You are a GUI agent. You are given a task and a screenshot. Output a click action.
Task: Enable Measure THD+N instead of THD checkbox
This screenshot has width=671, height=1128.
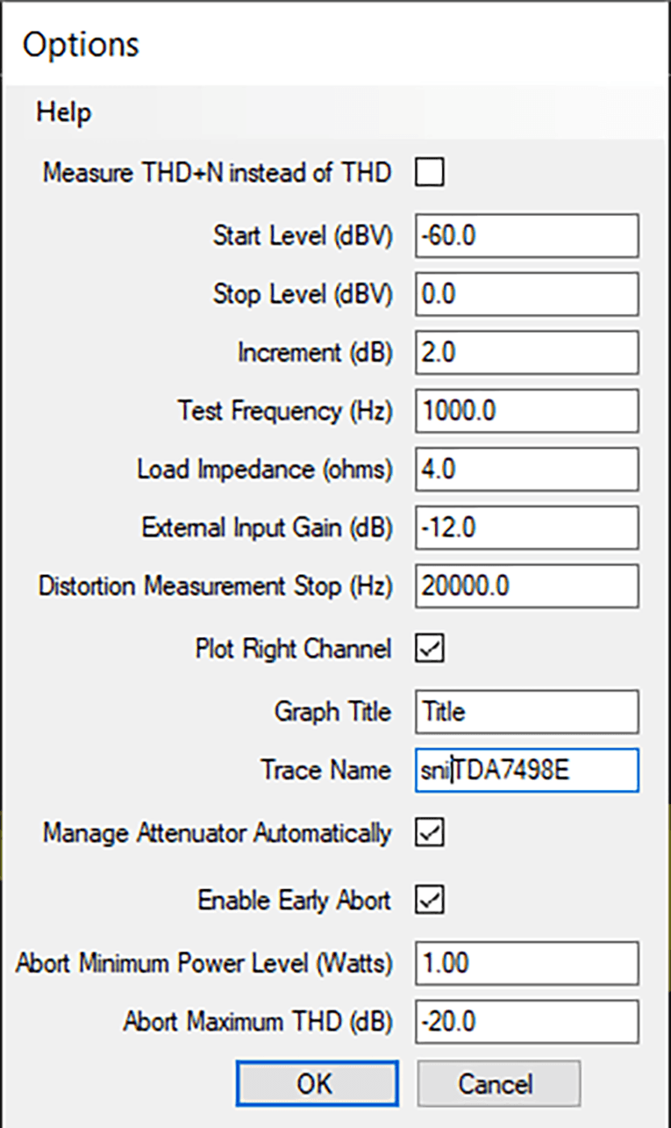coord(430,172)
